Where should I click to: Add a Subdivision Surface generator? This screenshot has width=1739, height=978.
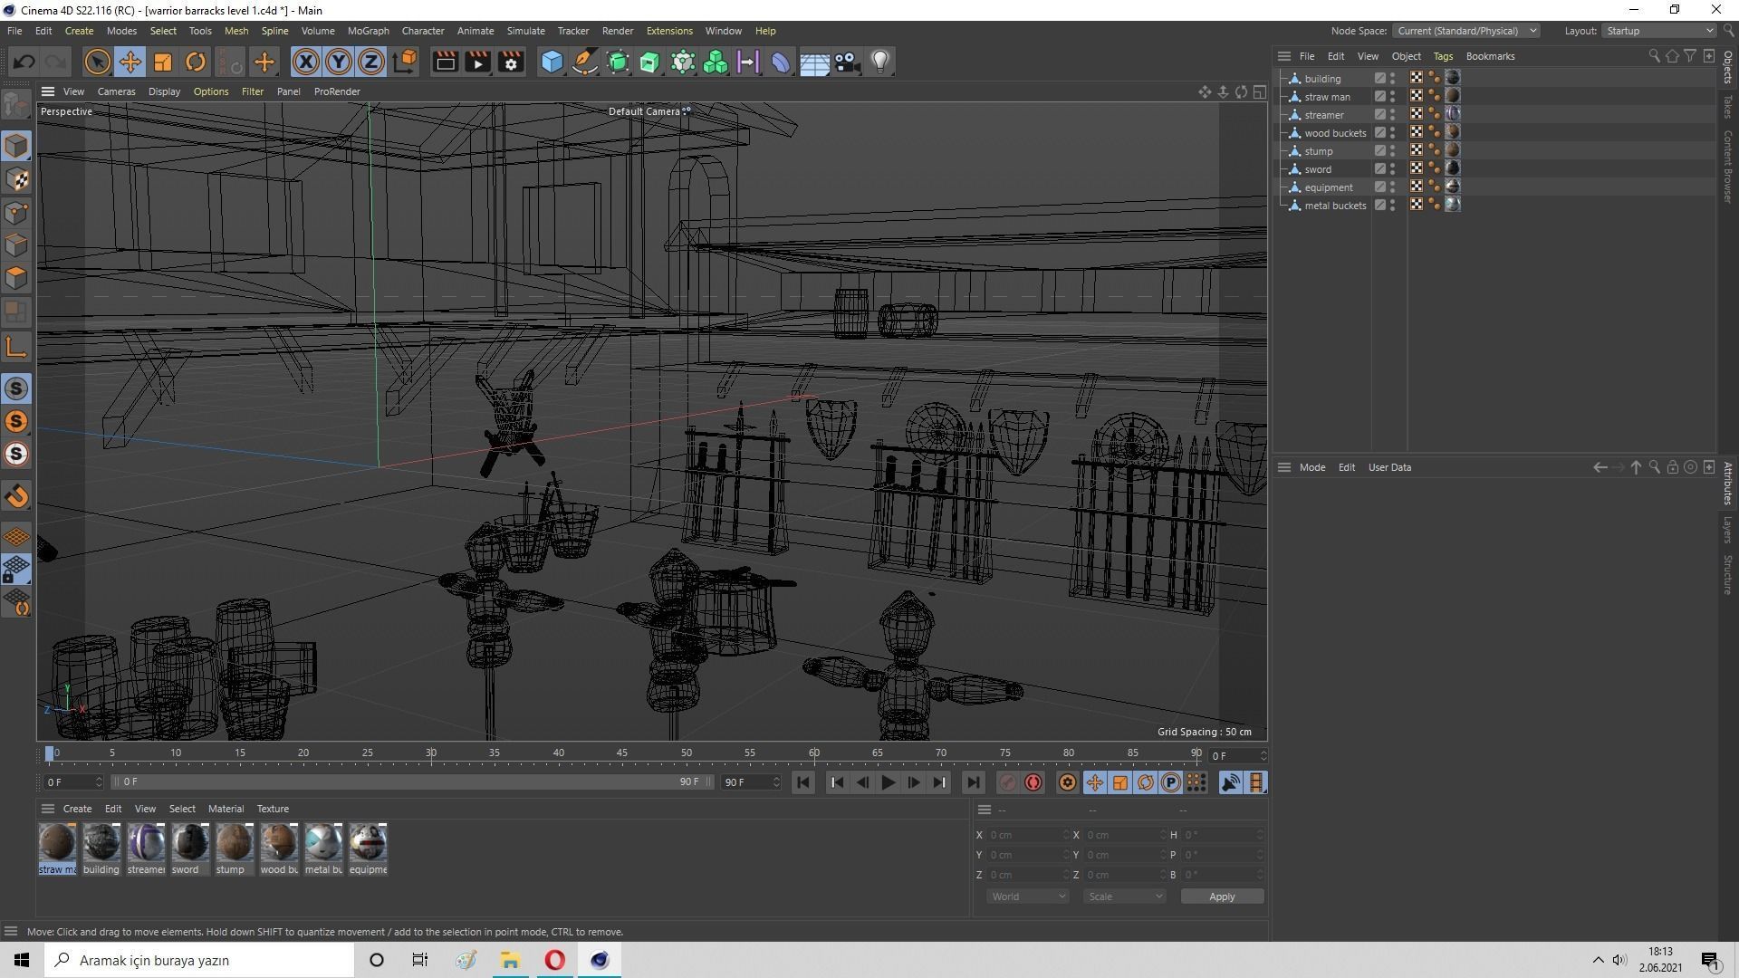coord(618,62)
